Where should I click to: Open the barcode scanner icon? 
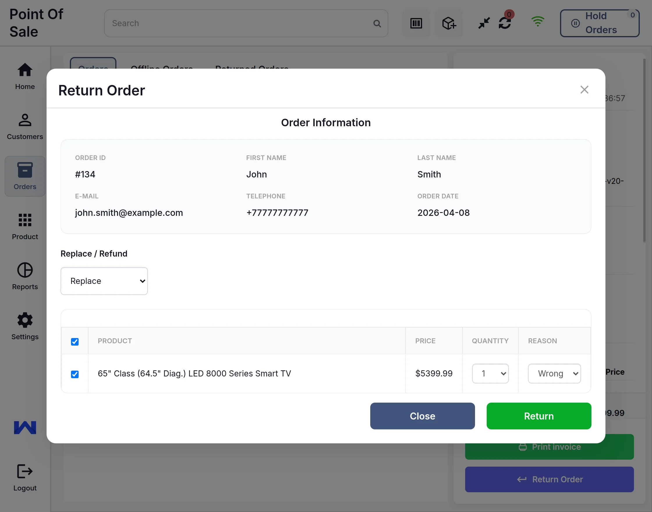tap(416, 23)
